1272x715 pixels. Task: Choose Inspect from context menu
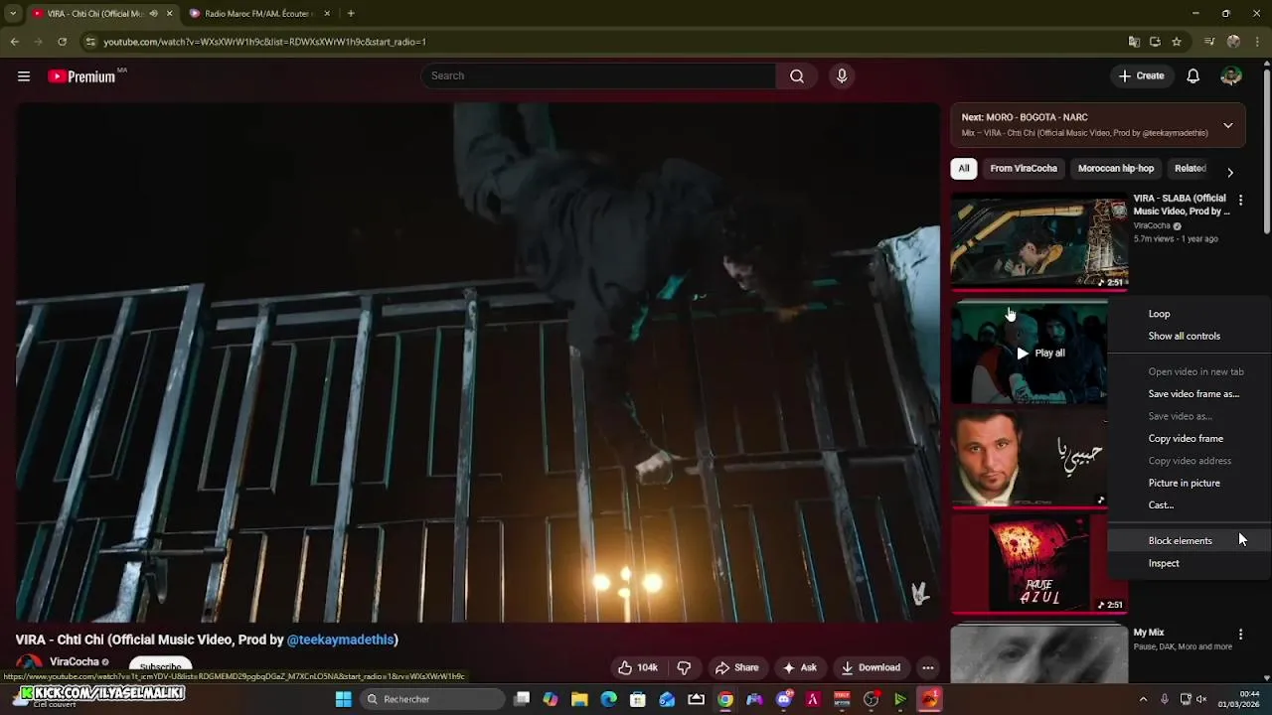click(1191, 563)
